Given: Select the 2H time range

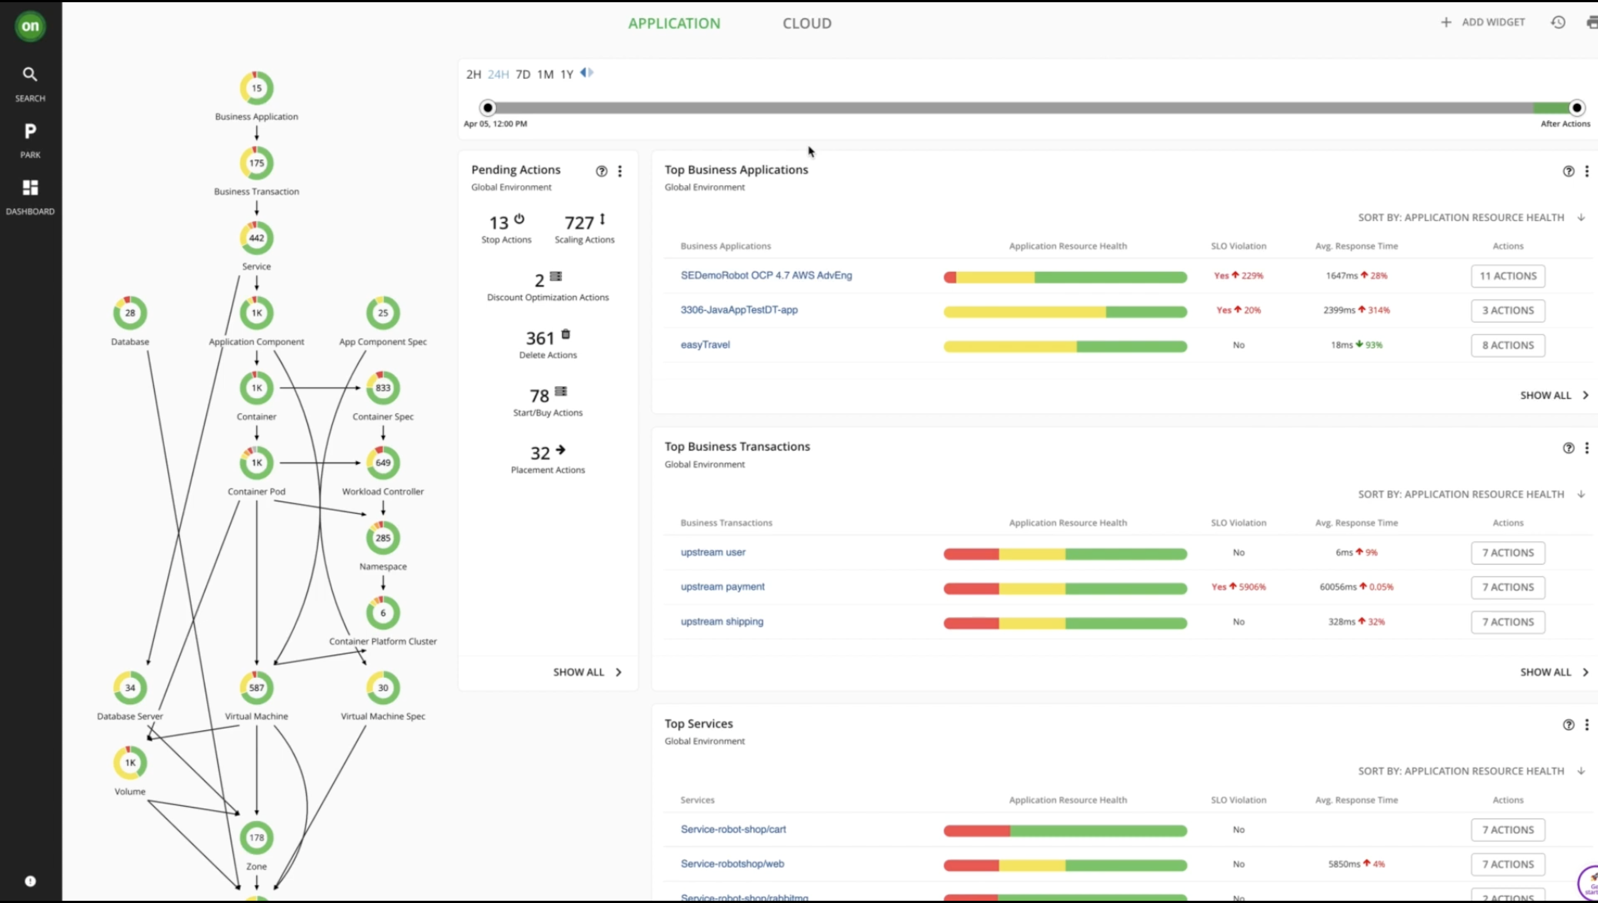Looking at the screenshot, I should tap(473, 74).
